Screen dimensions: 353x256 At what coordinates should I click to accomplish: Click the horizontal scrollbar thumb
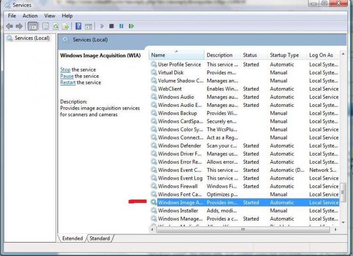coord(243,230)
